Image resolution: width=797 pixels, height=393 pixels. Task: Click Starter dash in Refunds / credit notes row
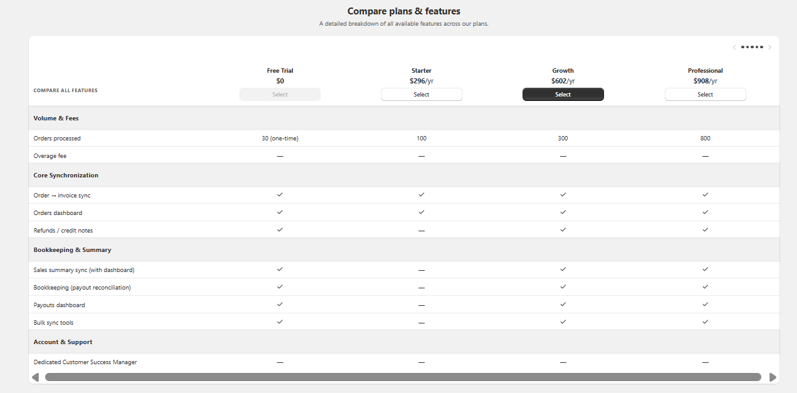pyautogui.click(x=422, y=231)
